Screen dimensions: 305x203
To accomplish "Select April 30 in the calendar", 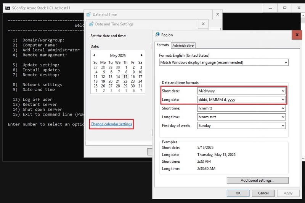I will [x=118, y=67].
